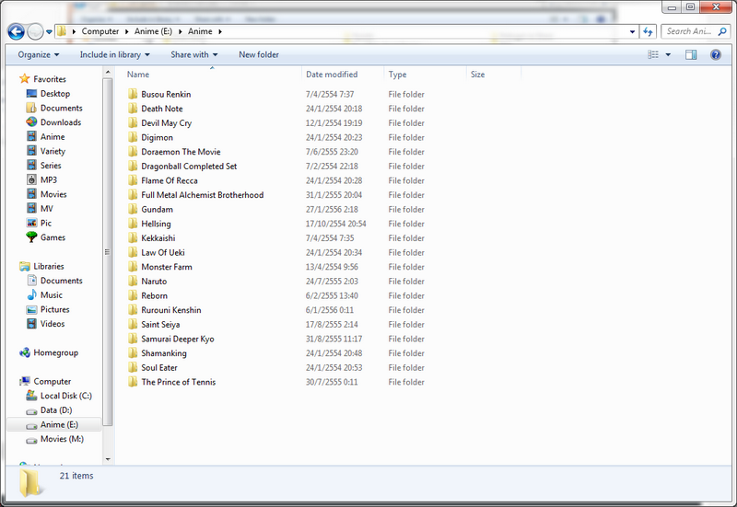Open the Include in library menu

coord(114,54)
